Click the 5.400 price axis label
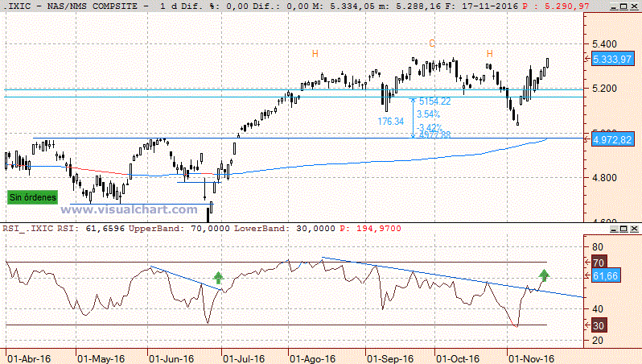The height and width of the screenshot is (364, 642). click(604, 43)
